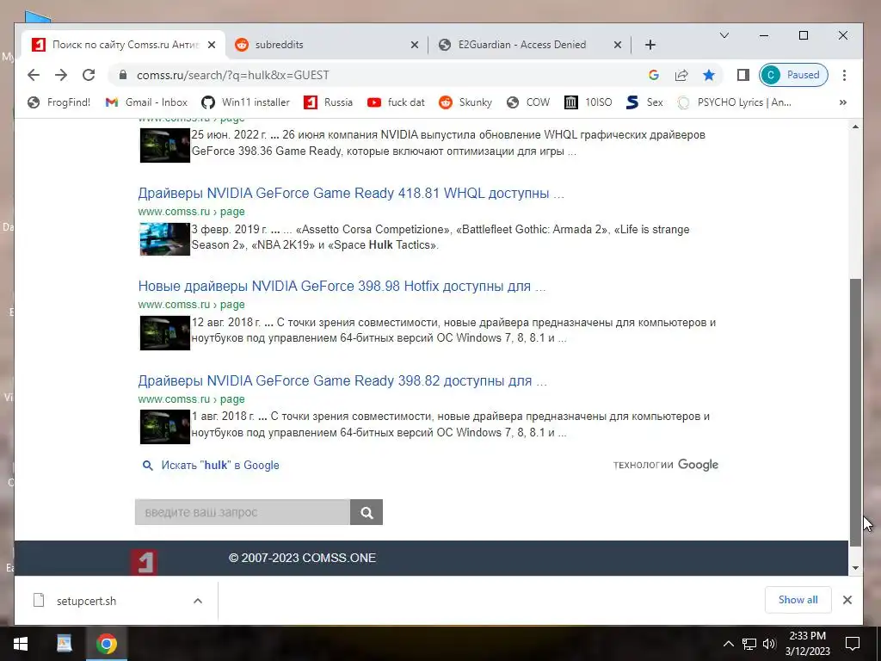Open the GeForce Game Ready 418.81 WHQL result
The image size is (881, 661).
click(x=351, y=193)
